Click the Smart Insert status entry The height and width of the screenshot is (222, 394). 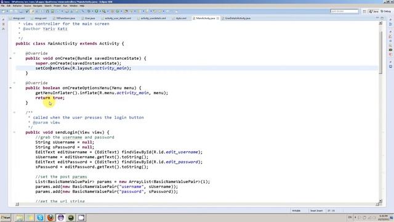click(x=316, y=211)
